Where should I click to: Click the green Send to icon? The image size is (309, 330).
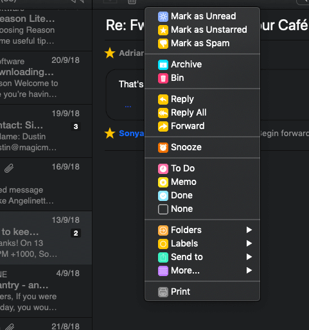pos(163,257)
